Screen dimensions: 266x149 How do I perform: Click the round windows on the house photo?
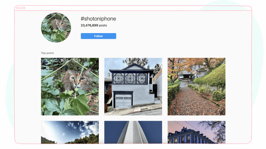pyautogui.click(x=130, y=79)
